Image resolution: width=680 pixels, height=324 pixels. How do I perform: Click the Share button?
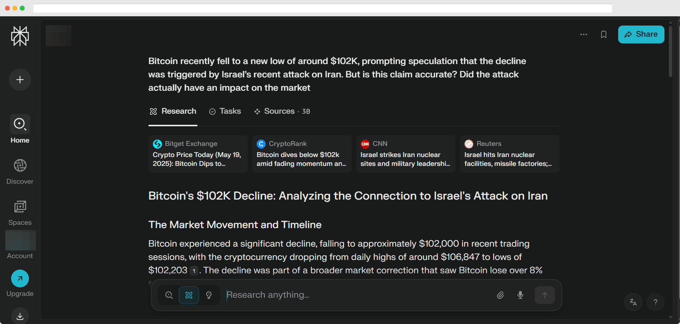pyautogui.click(x=641, y=34)
